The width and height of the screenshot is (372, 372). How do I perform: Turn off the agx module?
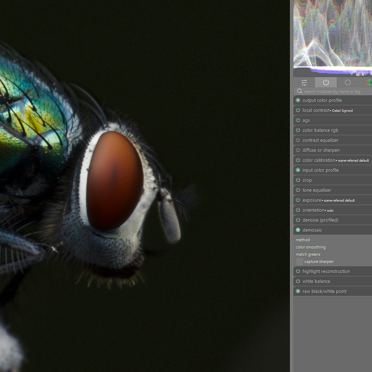point(298,120)
